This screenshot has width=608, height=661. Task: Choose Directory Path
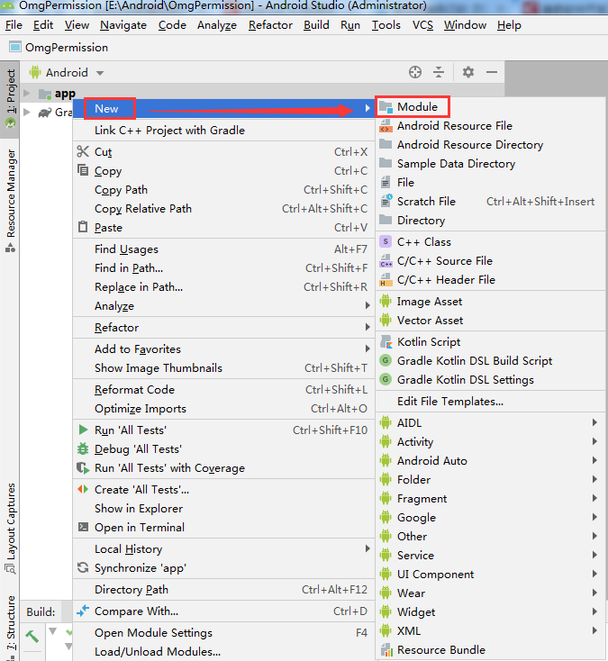[223, 589]
